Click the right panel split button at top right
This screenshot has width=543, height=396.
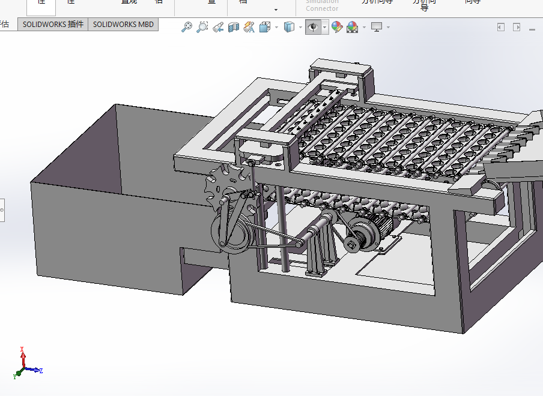516,27
